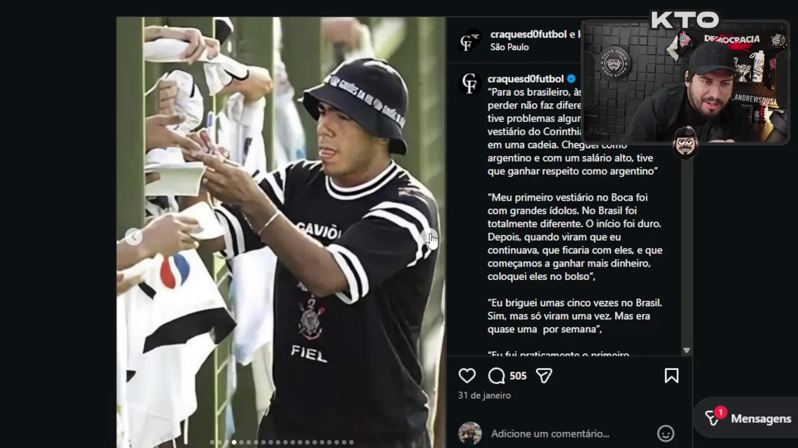This screenshot has height=448, width=798.
Task: Share the post using paper plane icon
Action: tap(544, 376)
